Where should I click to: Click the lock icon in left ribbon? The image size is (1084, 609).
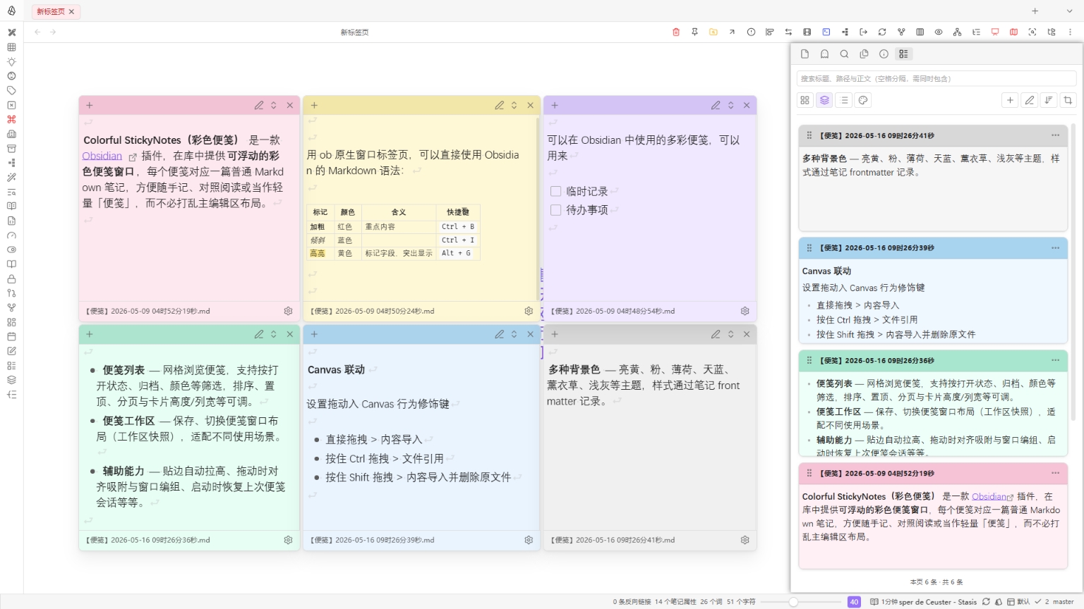click(x=11, y=278)
